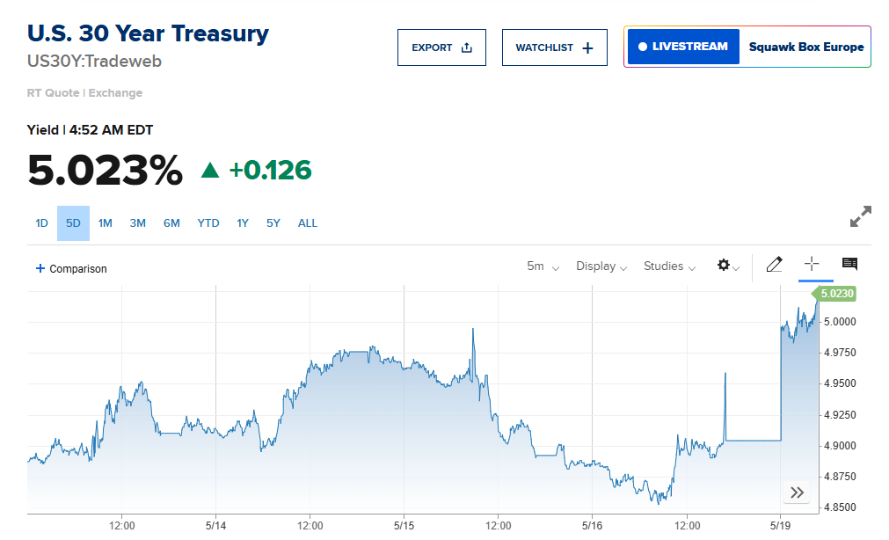Toggle the crosshair tool
Screen dimensions: 889x540
812,265
